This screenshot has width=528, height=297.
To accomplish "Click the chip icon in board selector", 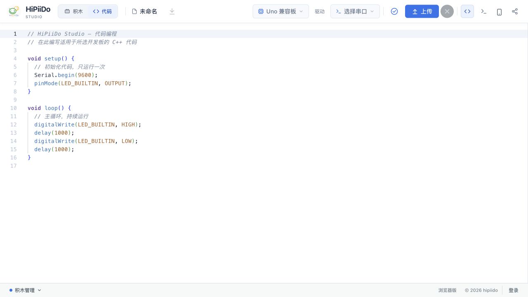I will [261, 12].
